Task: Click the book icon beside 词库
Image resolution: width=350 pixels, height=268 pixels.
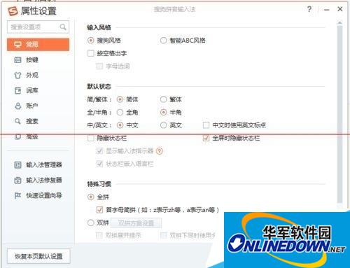Action: (17, 90)
